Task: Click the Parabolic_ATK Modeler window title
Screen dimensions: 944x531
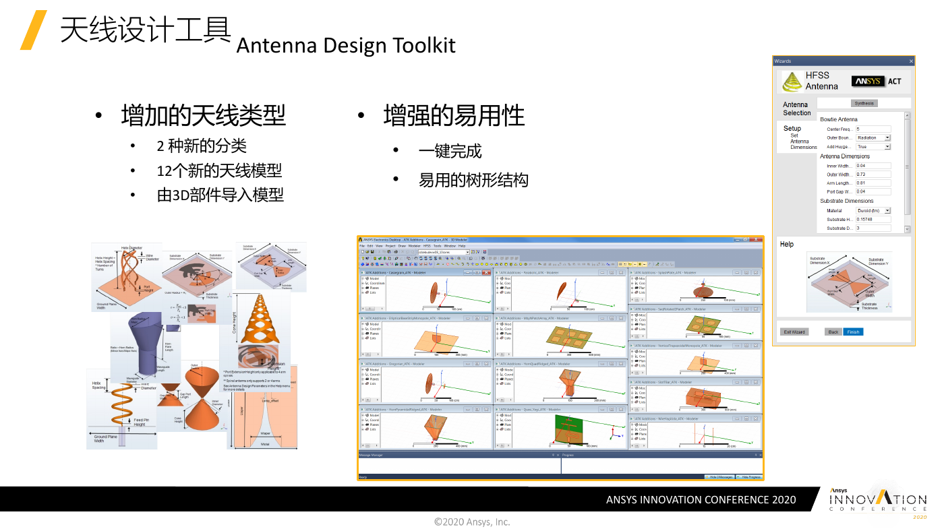Action: [x=528, y=273]
